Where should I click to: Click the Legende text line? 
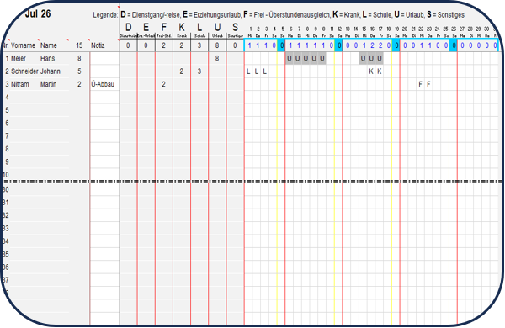[x=279, y=15]
